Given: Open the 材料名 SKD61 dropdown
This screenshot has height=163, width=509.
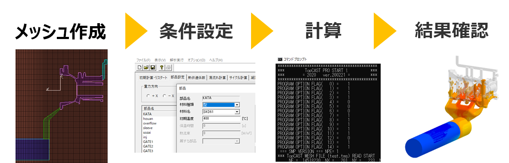Looking at the screenshot, I should point(237,112).
